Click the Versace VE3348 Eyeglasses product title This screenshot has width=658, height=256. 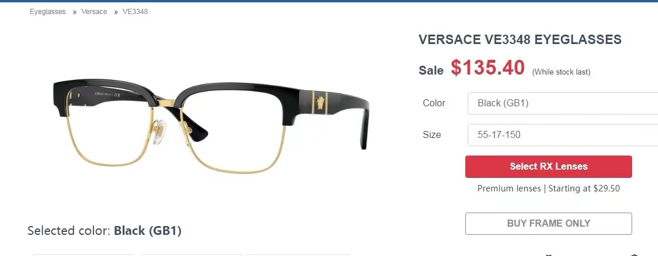(520, 39)
